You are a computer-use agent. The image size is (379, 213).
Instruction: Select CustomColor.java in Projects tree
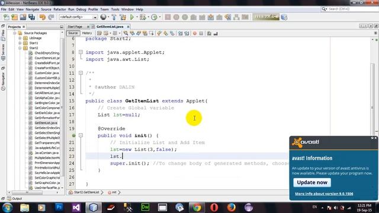(x=47, y=73)
